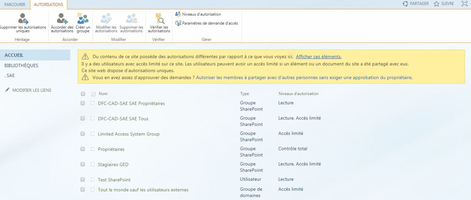
Task: Click the Suivre star icon
Action: 436,4
